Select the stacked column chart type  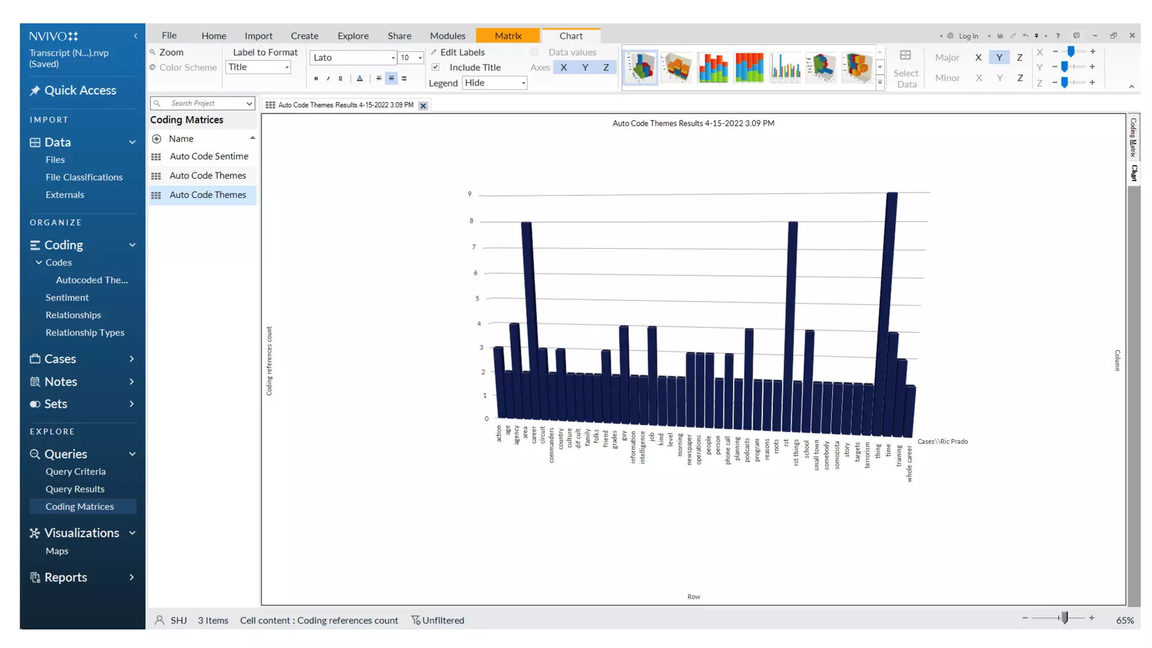click(x=713, y=67)
